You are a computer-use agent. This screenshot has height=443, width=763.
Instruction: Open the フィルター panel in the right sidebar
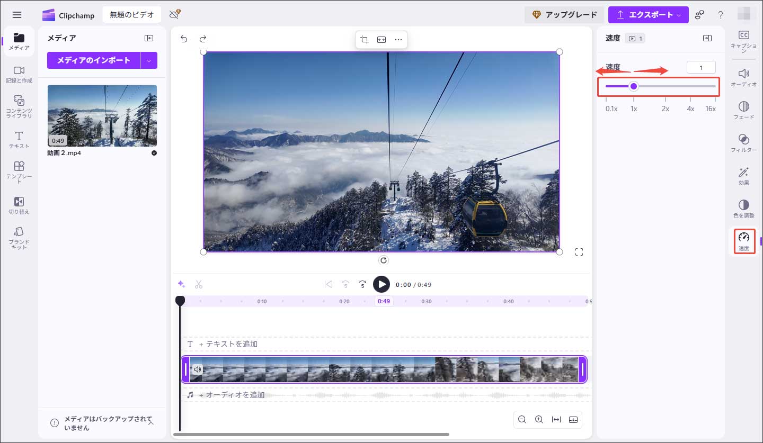tap(744, 143)
